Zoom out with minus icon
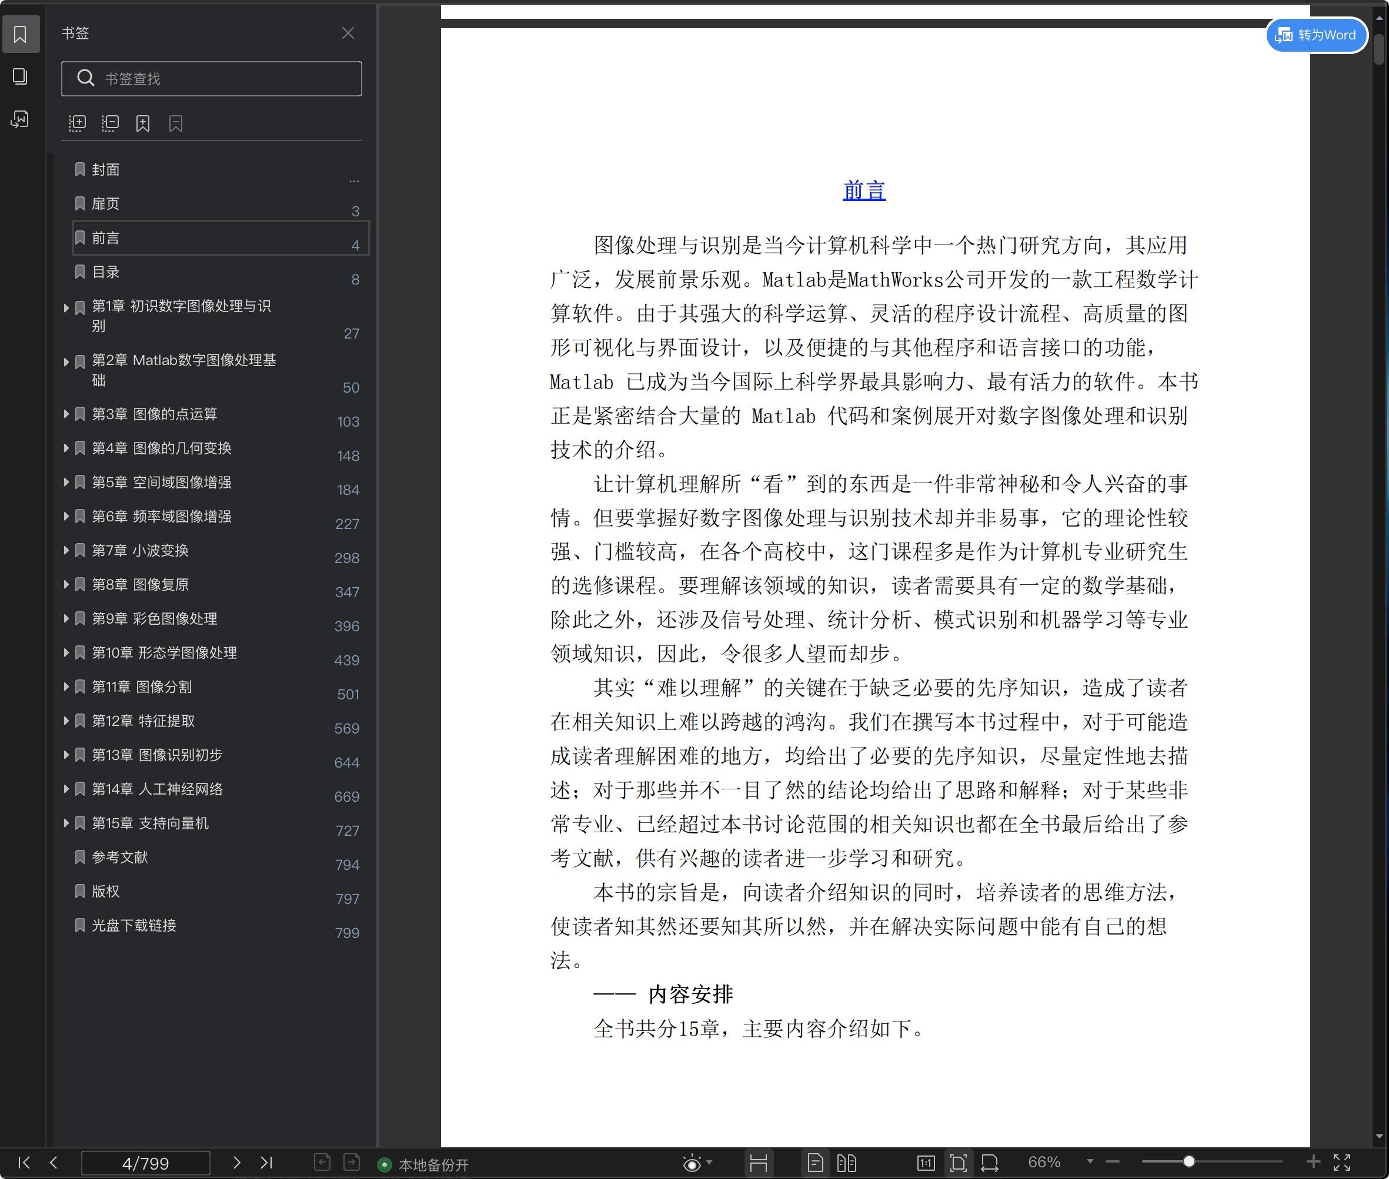Viewport: 1389px width, 1179px height. 1113,1161
